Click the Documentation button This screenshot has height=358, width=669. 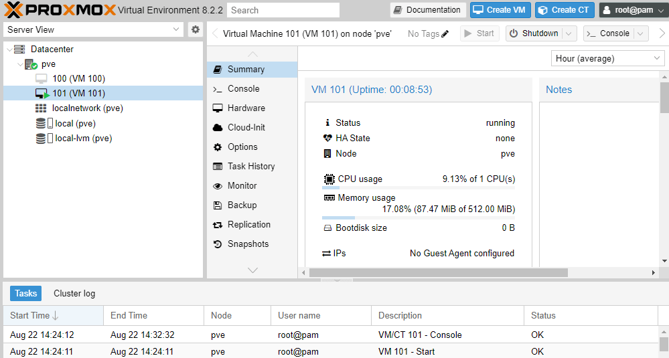[x=427, y=10]
